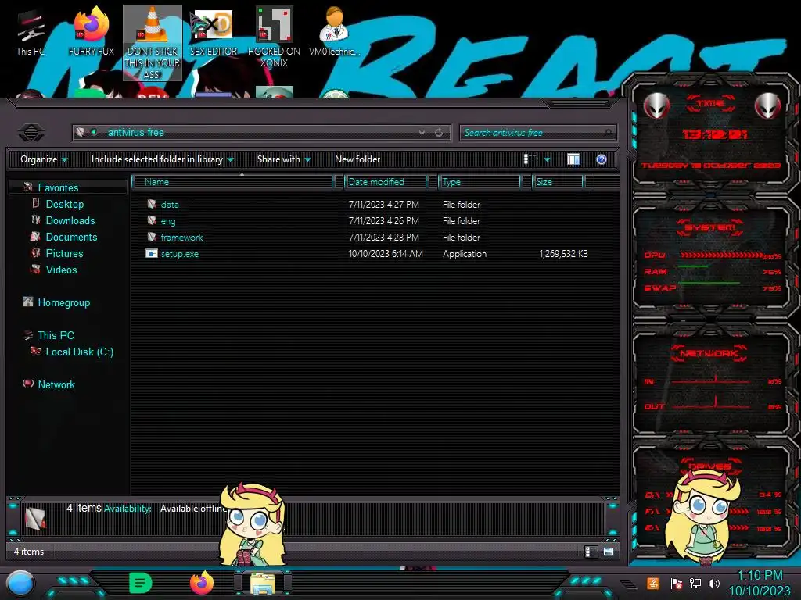Open the taskbar clock showing 1:10 PM
The image size is (801, 600).
tap(760, 583)
